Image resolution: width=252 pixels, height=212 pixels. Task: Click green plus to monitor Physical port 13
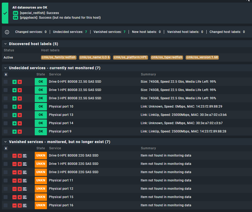click(x=15, y=115)
